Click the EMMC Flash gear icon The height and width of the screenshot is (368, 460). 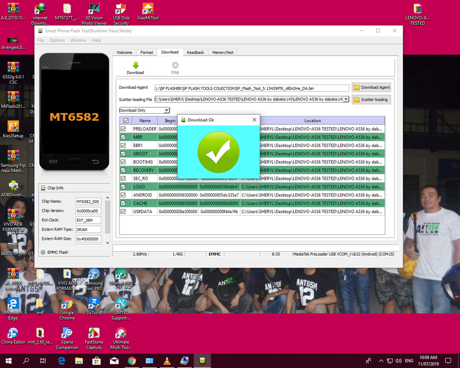point(43,252)
